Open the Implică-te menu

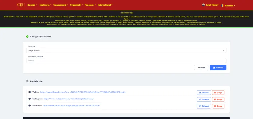pyautogui.click(x=45, y=5)
